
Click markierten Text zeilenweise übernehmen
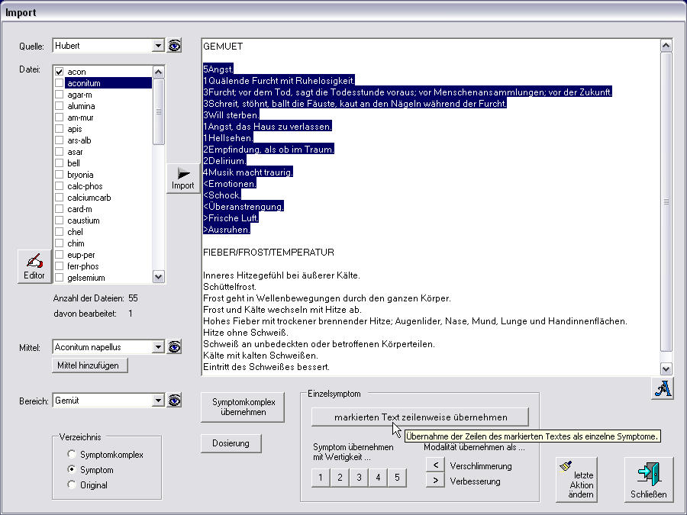pyautogui.click(x=420, y=417)
